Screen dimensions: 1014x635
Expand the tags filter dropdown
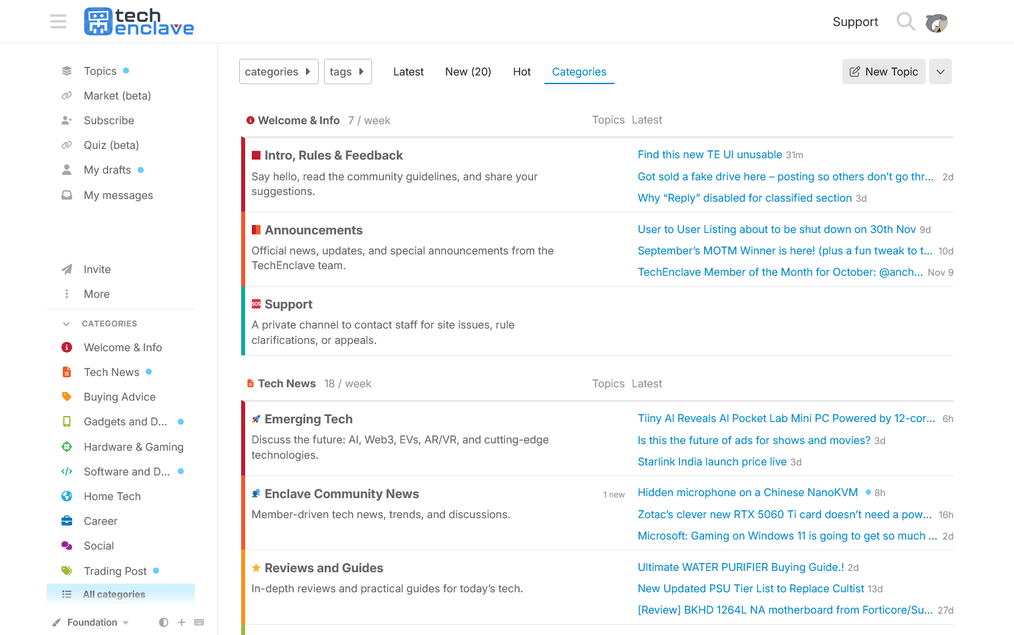pyautogui.click(x=347, y=71)
